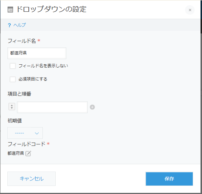Click the dropdown field icon beside the title
The image size is (202, 194).
(x=10, y=10)
